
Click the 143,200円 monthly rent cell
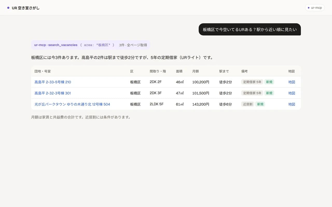pyautogui.click(x=200, y=104)
